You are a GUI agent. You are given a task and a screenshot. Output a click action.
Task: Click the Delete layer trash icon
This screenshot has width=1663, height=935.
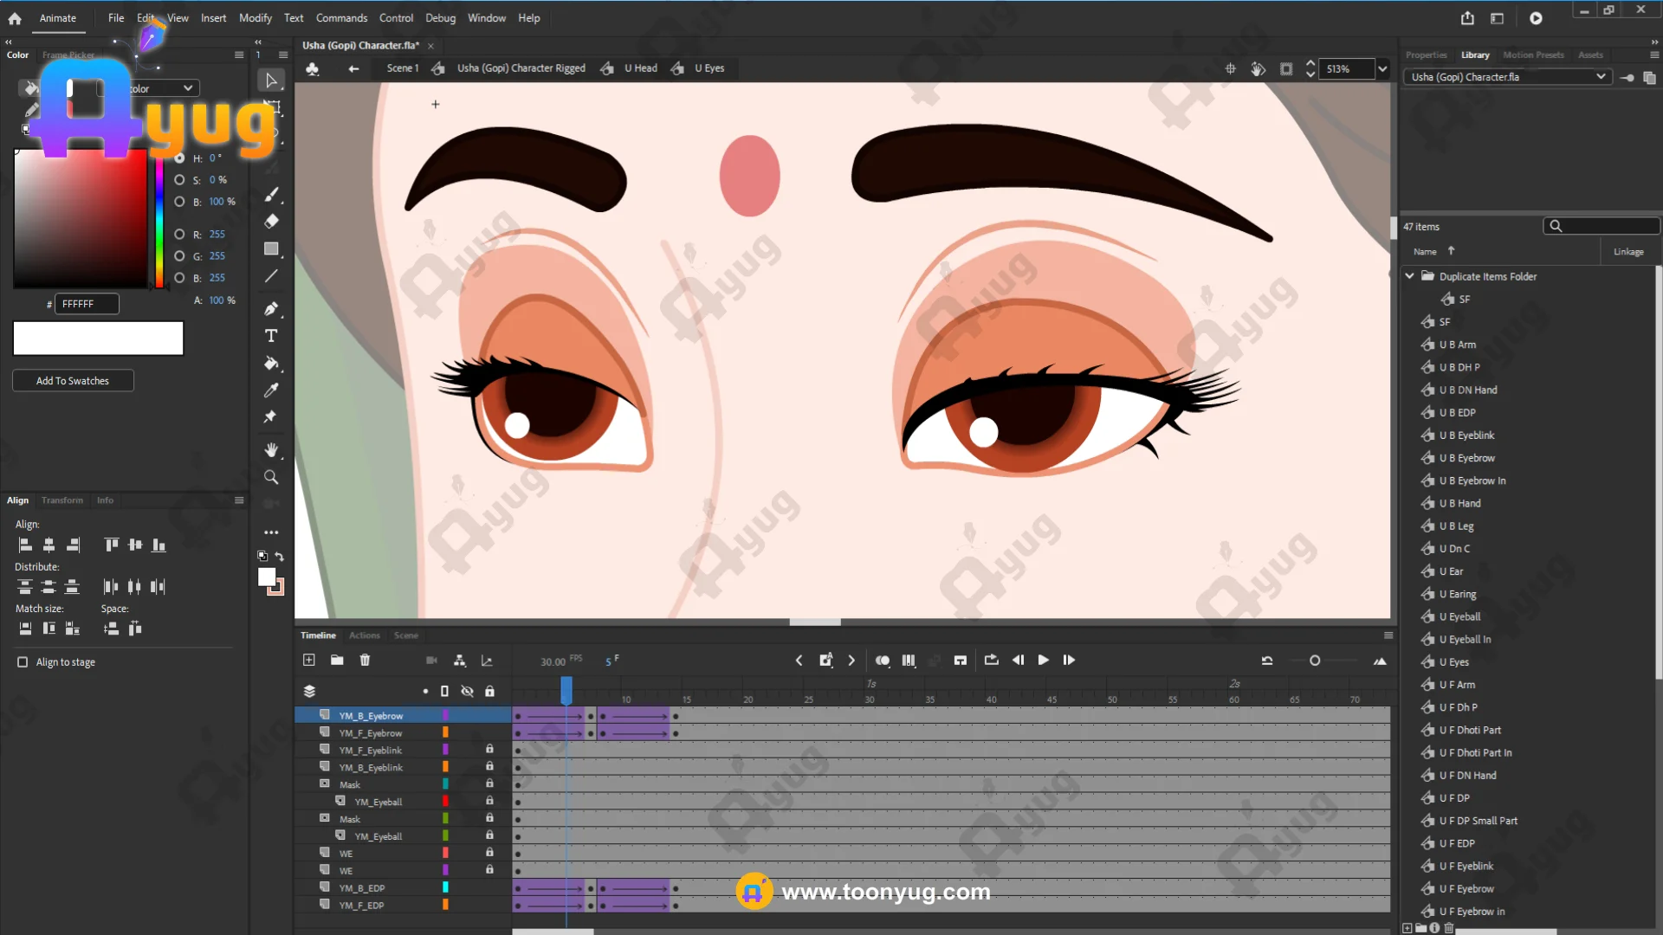365,661
